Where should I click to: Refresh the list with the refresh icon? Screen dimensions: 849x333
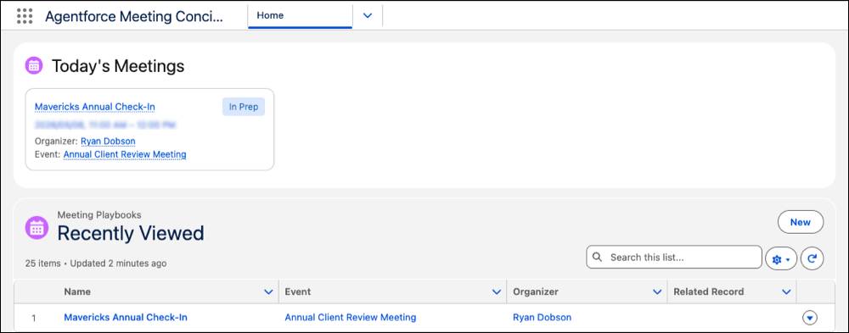(812, 259)
